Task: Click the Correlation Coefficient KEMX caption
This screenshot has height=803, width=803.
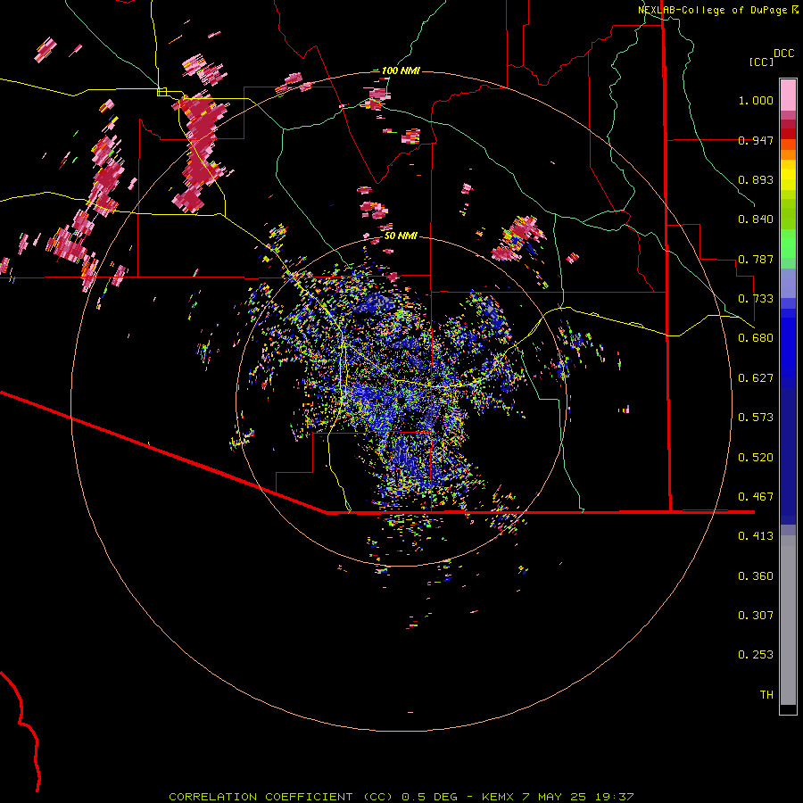Action: (401, 797)
